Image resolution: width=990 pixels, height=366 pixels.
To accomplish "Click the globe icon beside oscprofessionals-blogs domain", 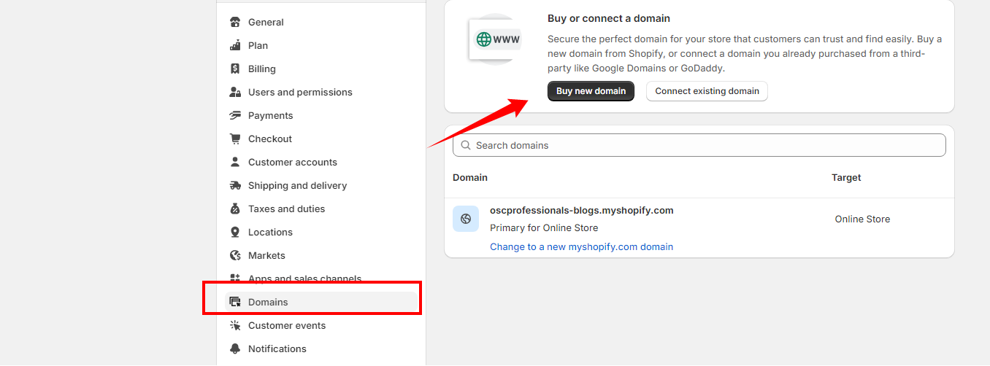I will coord(466,219).
